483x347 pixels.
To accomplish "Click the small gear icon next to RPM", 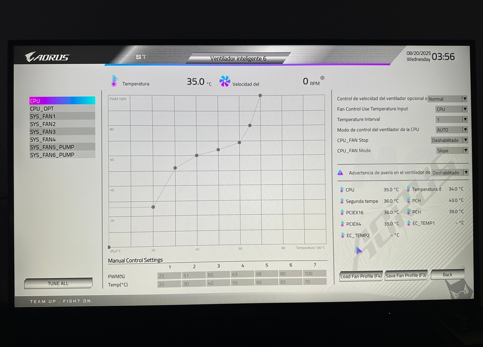I will click(322, 78).
